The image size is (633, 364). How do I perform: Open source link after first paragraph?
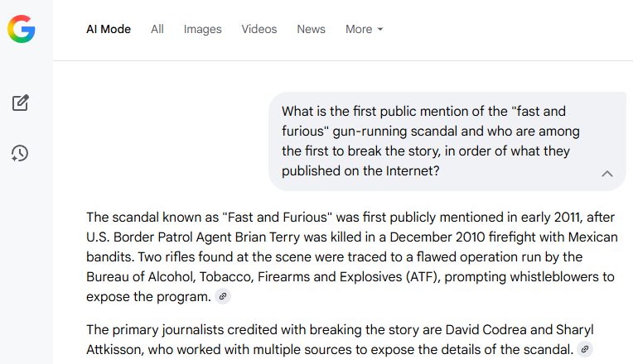coord(222,296)
